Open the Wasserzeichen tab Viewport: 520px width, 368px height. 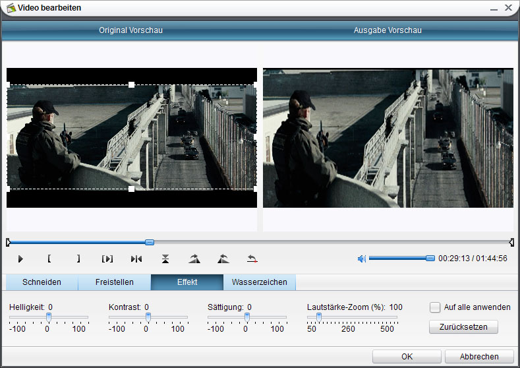pyautogui.click(x=259, y=282)
